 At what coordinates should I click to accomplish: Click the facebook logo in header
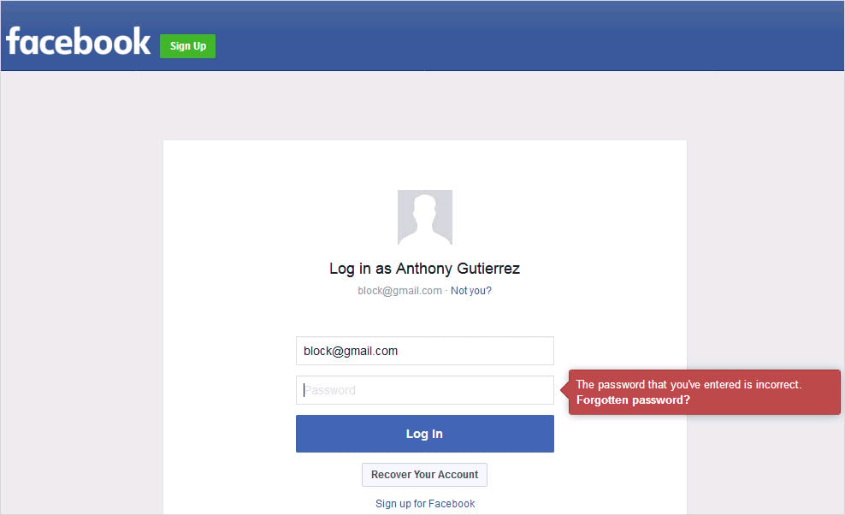pos(78,41)
